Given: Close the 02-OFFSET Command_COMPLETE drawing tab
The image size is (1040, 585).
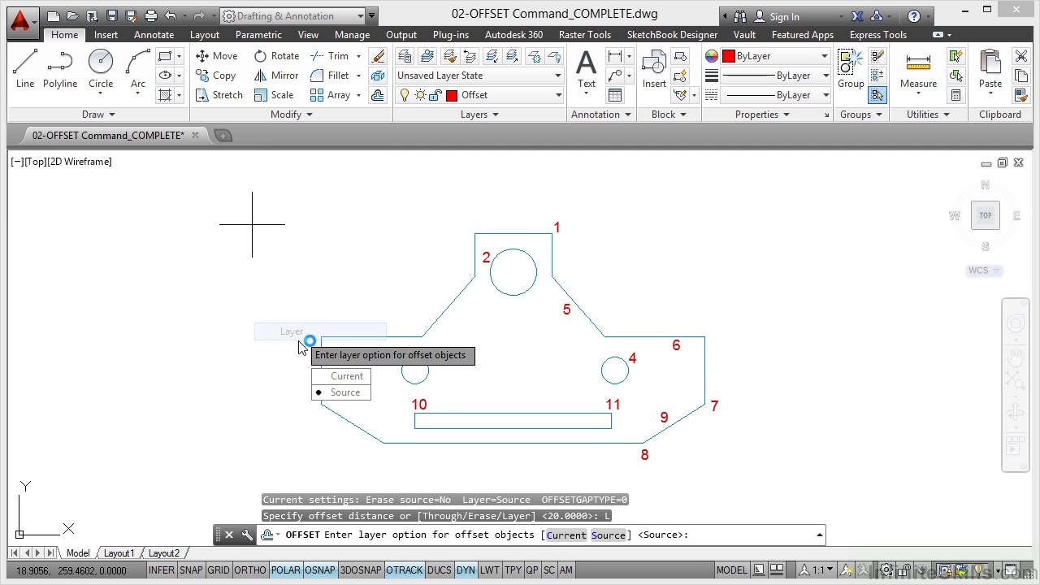Looking at the screenshot, I should click(196, 136).
